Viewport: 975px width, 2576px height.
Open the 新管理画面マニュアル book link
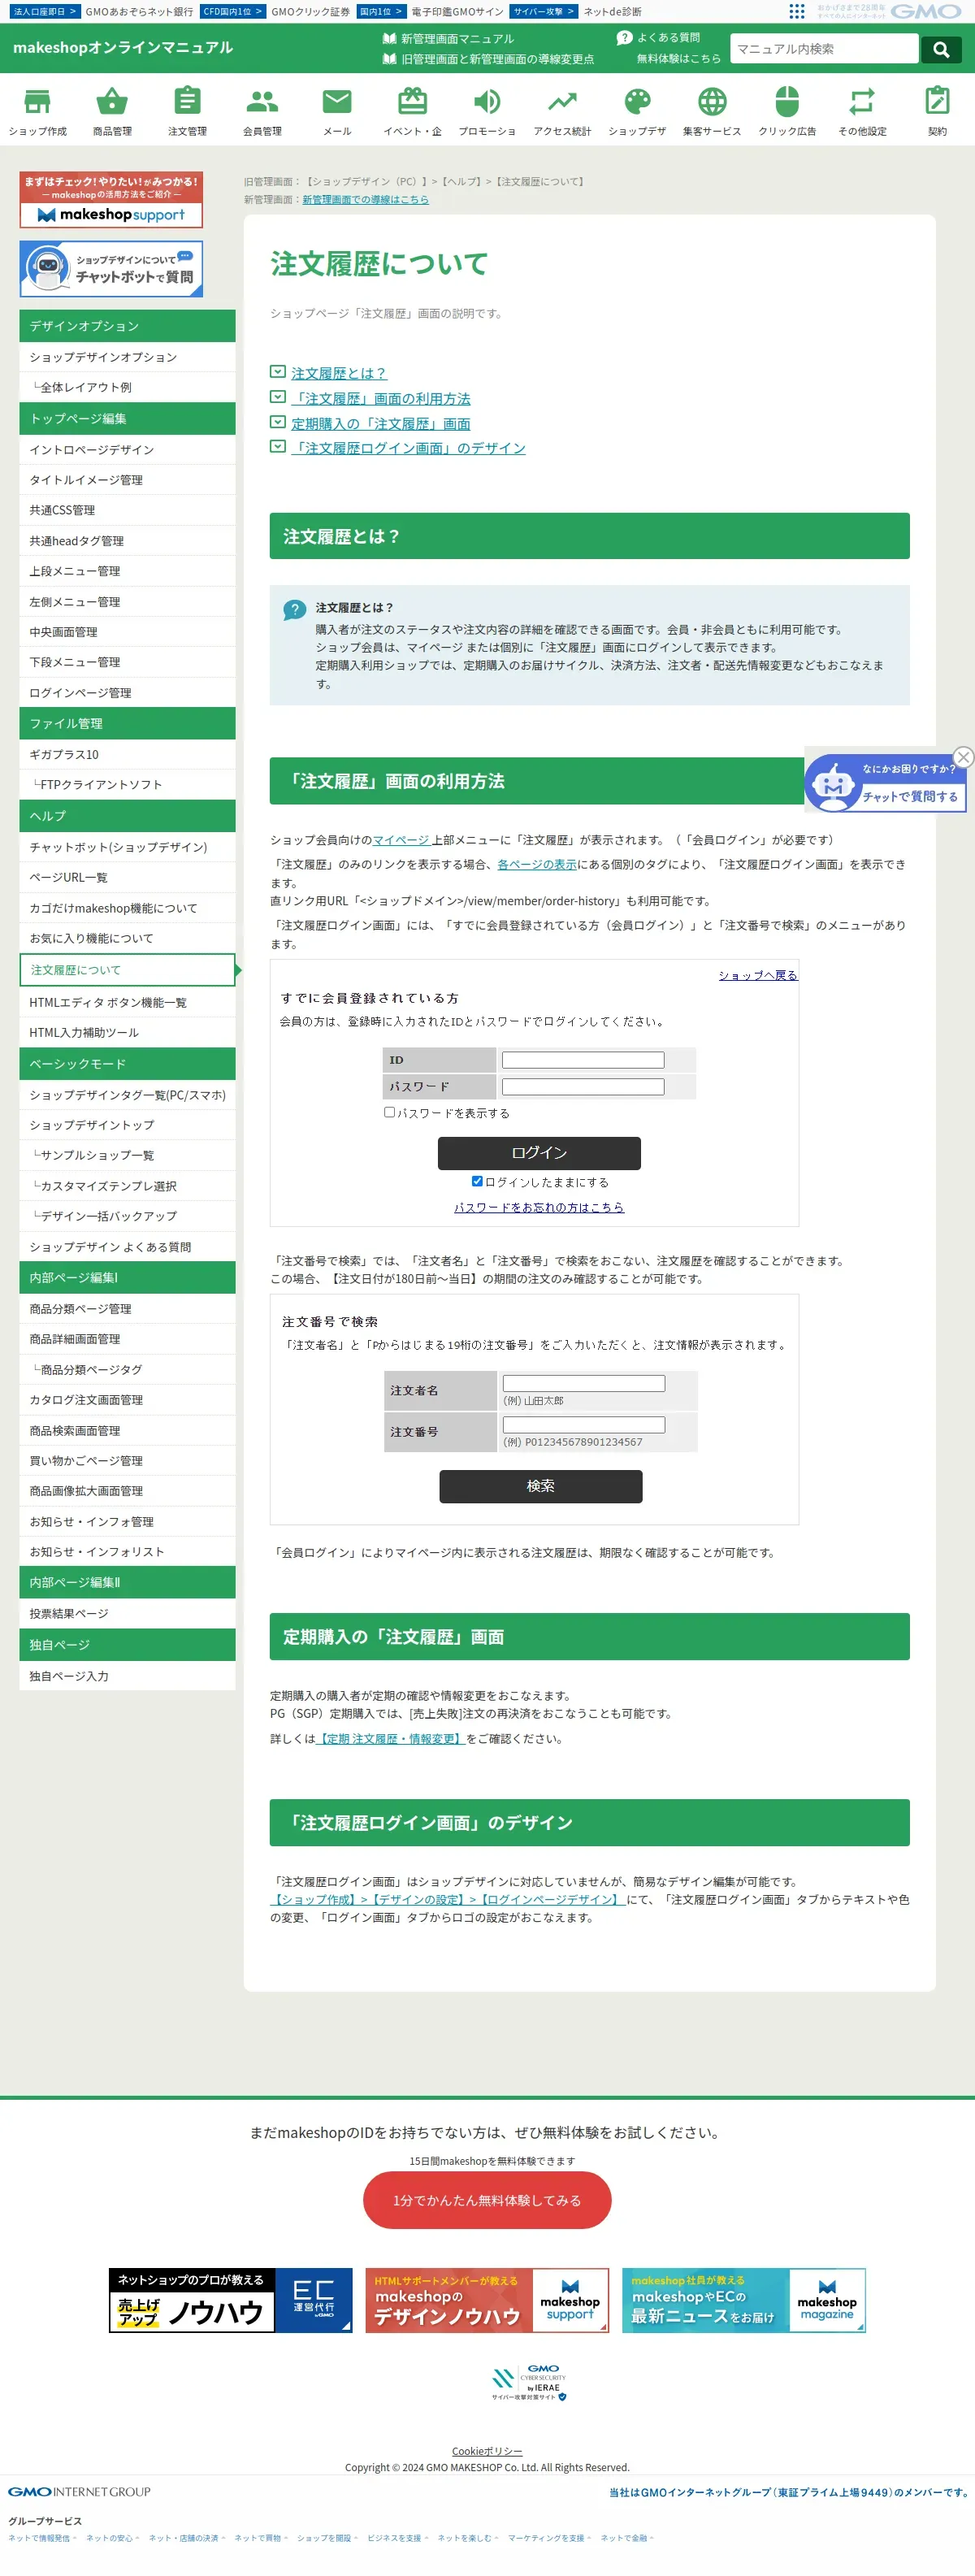click(x=448, y=39)
